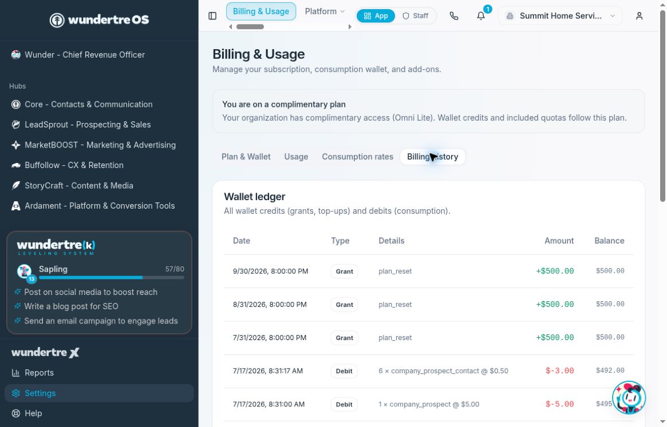
Task: Click the nav scroll right arrow
Action: click(350, 27)
